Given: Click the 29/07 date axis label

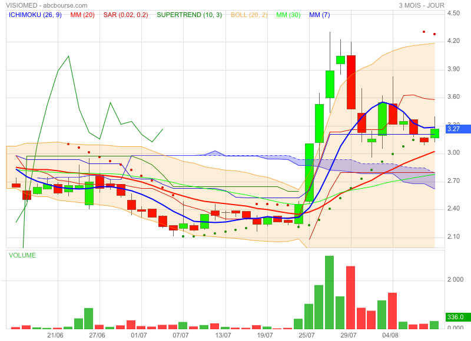Looking at the screenshot, I should (x=349, y=335).
